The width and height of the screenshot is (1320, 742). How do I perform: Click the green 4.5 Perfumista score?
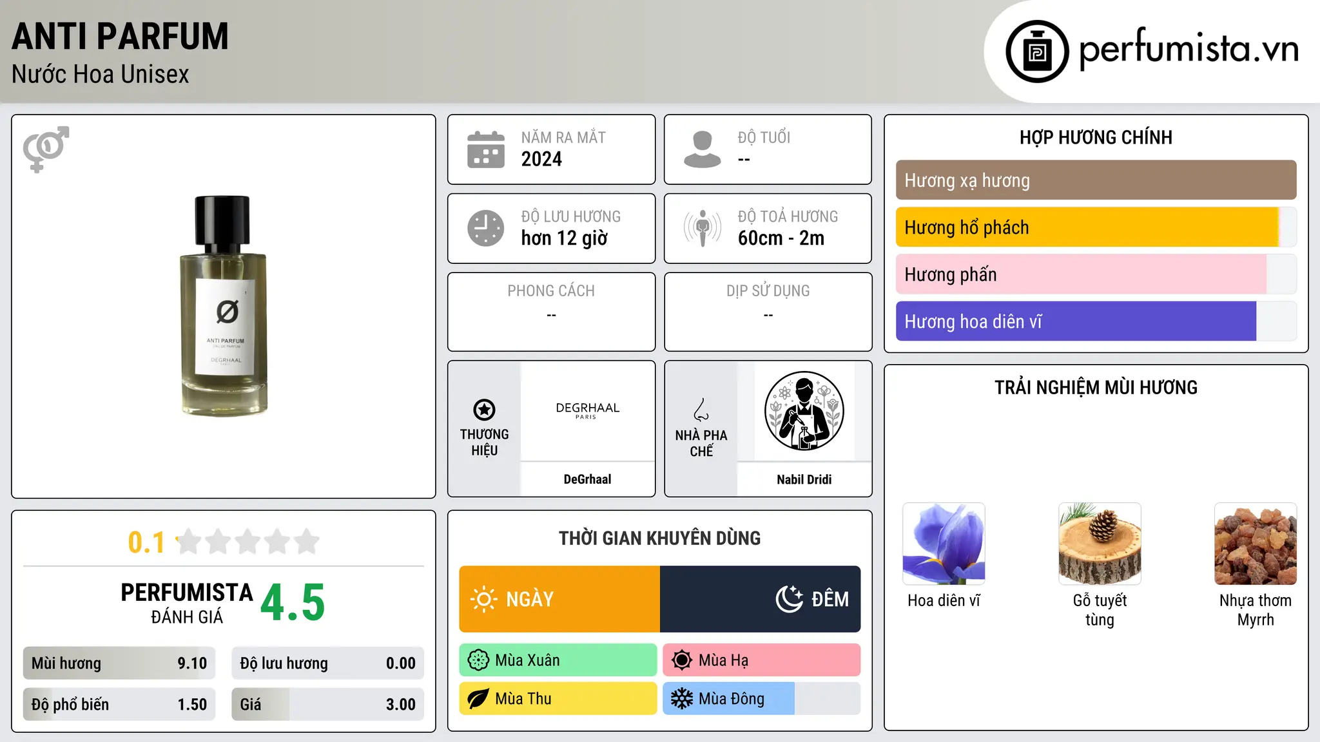pos(293,603)
